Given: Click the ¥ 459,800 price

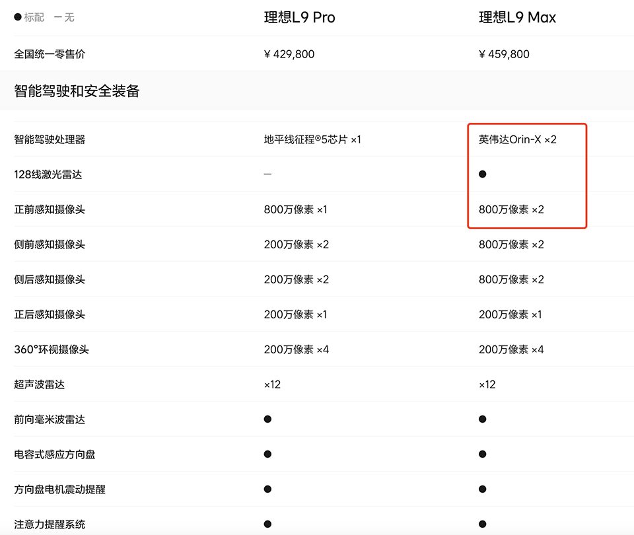Looking at the screenshot, I should click(504, 54).
